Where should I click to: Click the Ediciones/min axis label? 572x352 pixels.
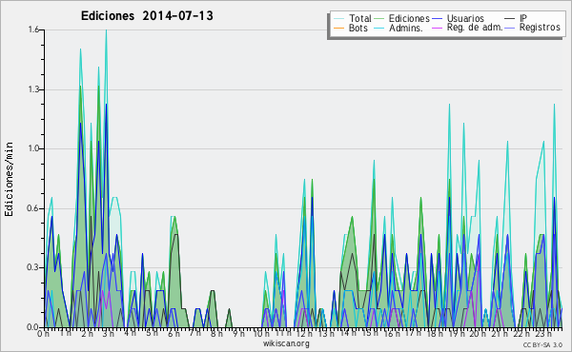coord(10,179)
